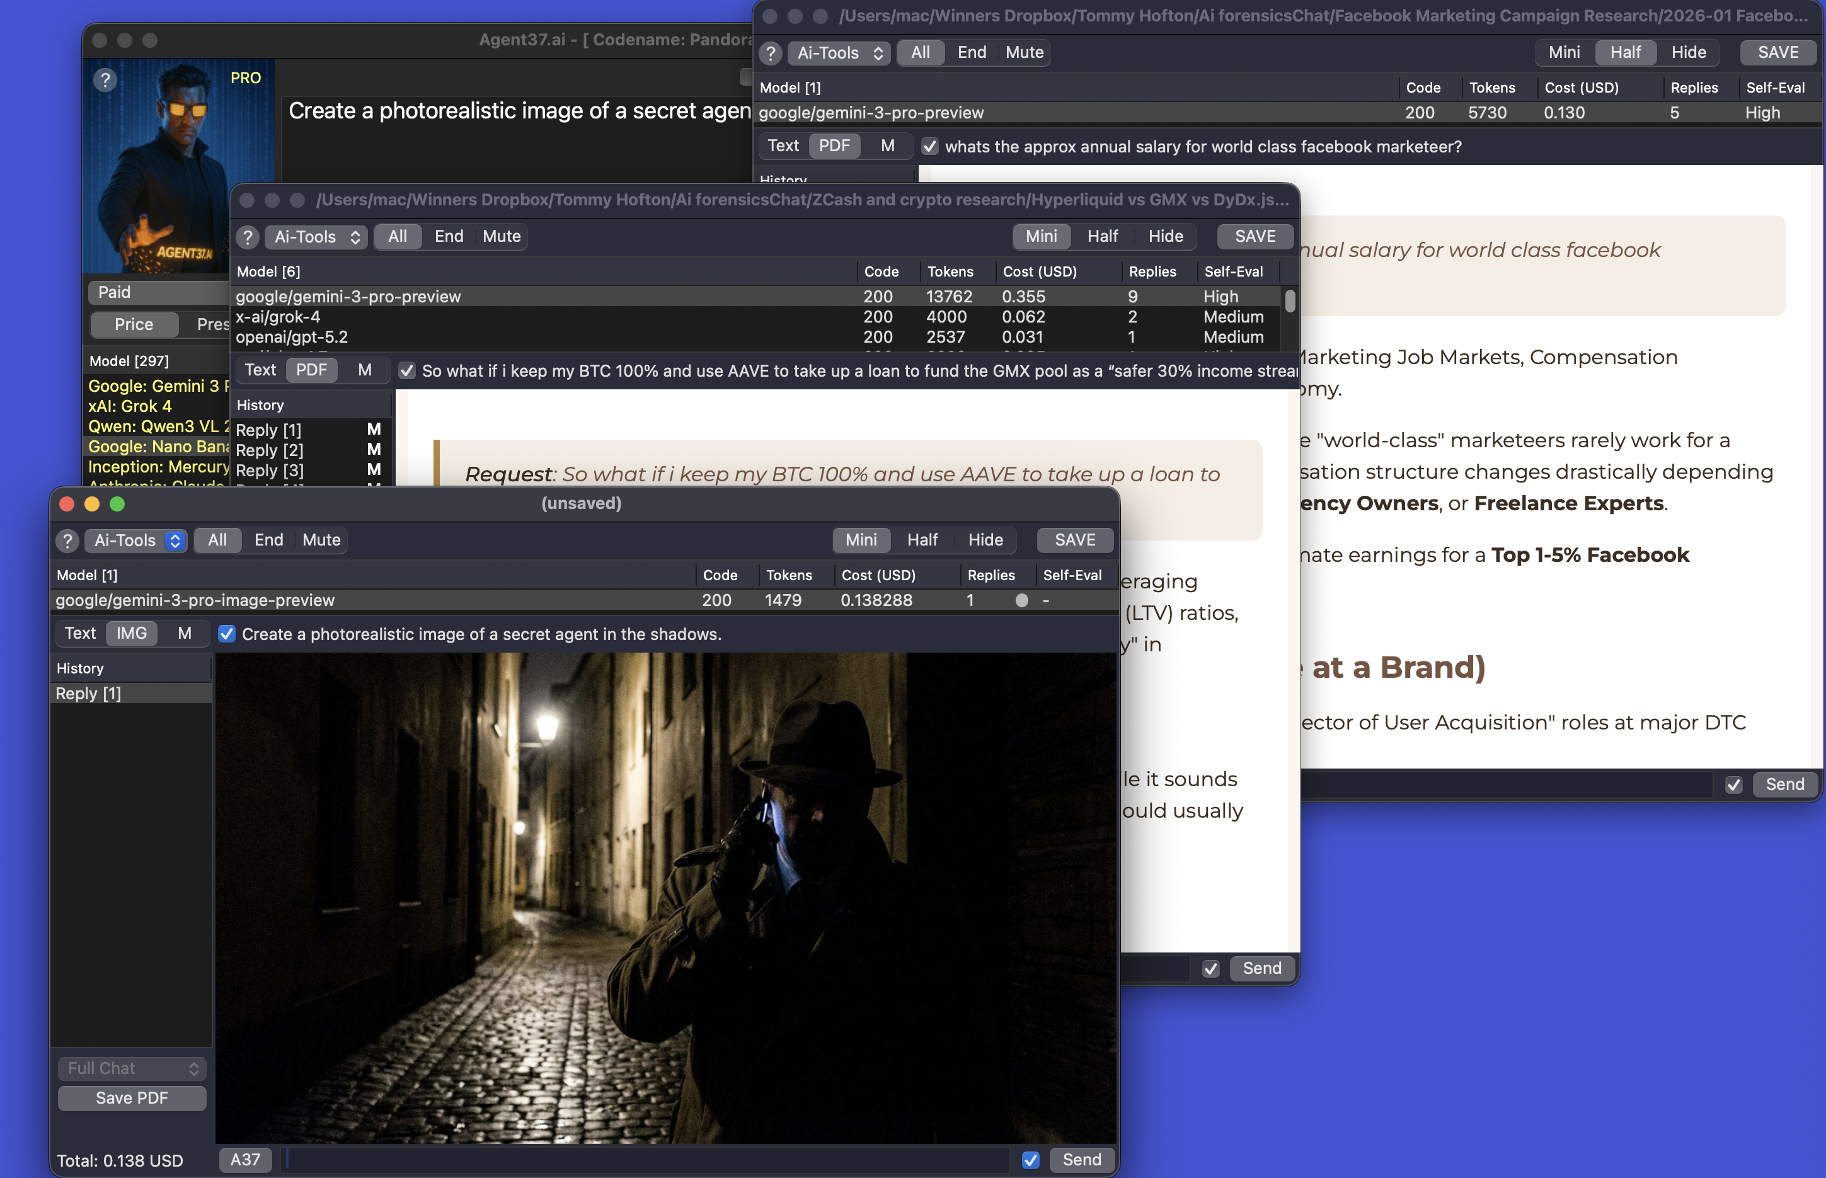Click the help icon in Hyperliquid chat window

click(x=247, y=237)
